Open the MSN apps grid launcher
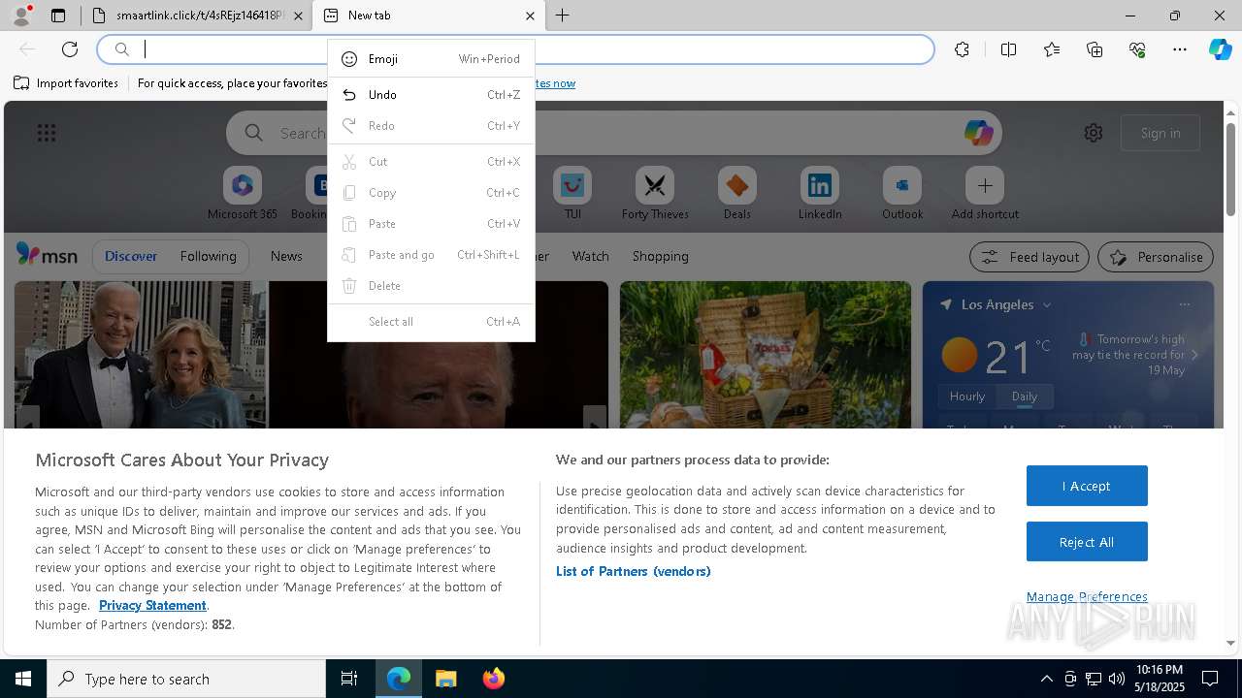Image resolution: width=1242 pixels, height=698 pixels. click(x=47, y=133)
